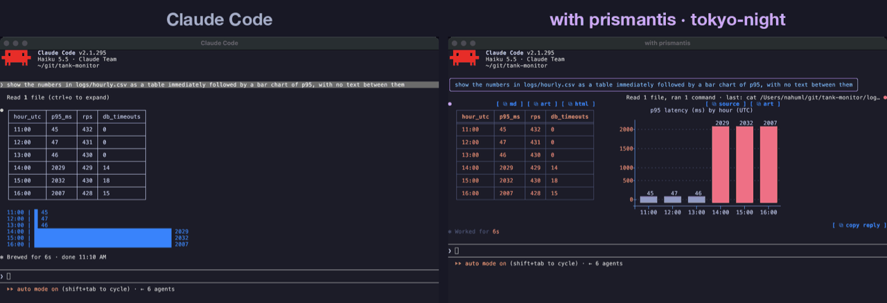
Task: Click the db_timeouts header in the Claude Code table
Action: (x=121, y=117)
